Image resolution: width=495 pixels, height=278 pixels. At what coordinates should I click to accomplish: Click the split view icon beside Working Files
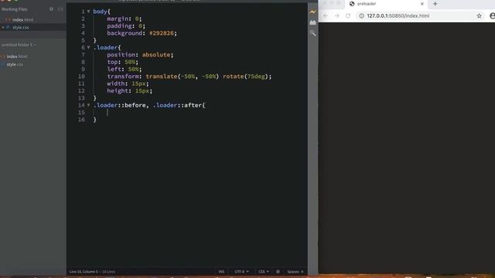tap(60, 9)
